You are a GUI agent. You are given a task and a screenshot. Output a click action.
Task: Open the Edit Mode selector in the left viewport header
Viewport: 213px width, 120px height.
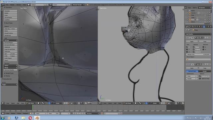31,103
